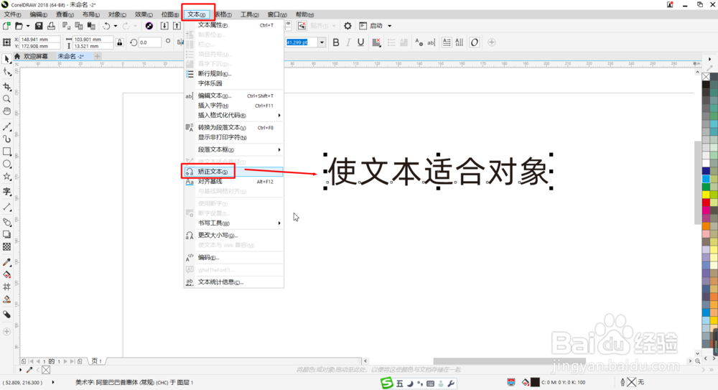
Task: Add new document tab plus button
Action: tap(97, 56)
